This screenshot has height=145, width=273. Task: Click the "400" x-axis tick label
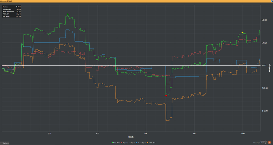pyautogui.click(x=97, y=133)
